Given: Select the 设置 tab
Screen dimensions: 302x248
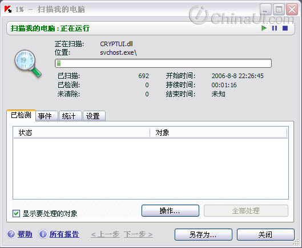Looking at the screenshot, I should [94, 116].
